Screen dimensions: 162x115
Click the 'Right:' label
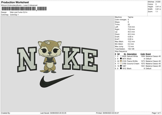(x=117, y=29)
